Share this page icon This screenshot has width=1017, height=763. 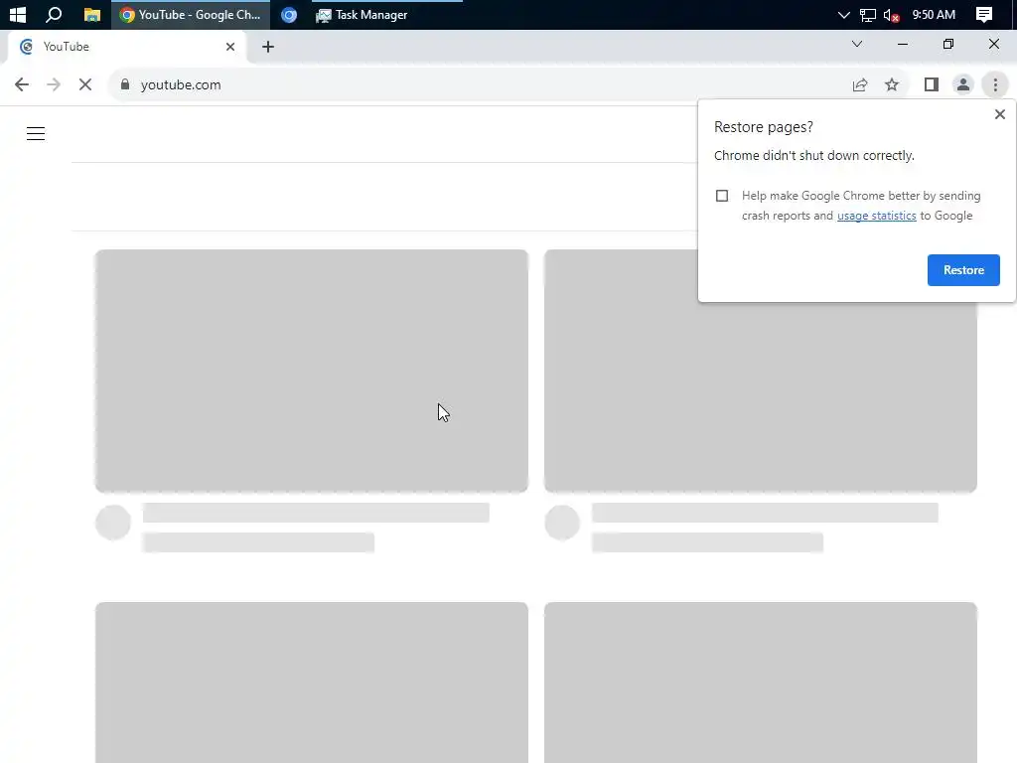(860, 84)
